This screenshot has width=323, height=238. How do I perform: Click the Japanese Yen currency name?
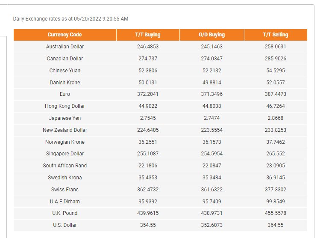click(65, 118)
